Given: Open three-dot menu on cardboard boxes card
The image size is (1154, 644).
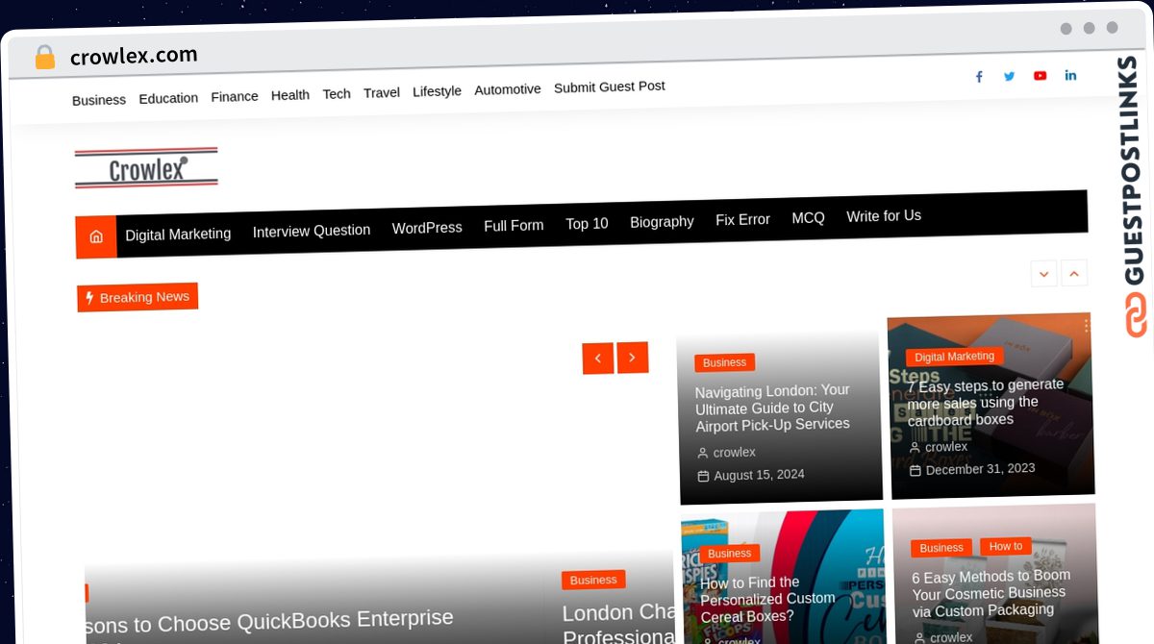Looking at the screenshot, I should (1086, 326).
